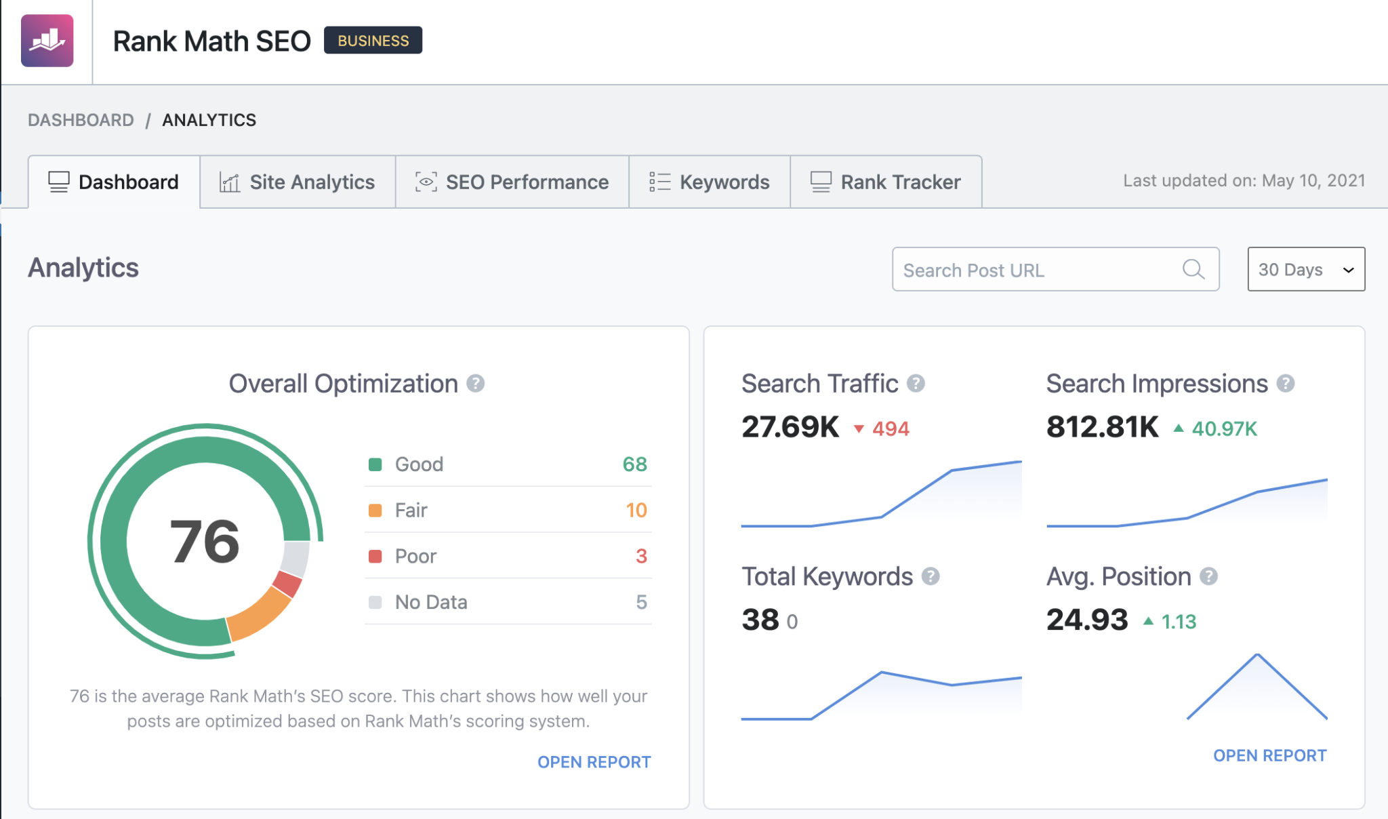Click the Good green color swatch

tap(375, 464)
